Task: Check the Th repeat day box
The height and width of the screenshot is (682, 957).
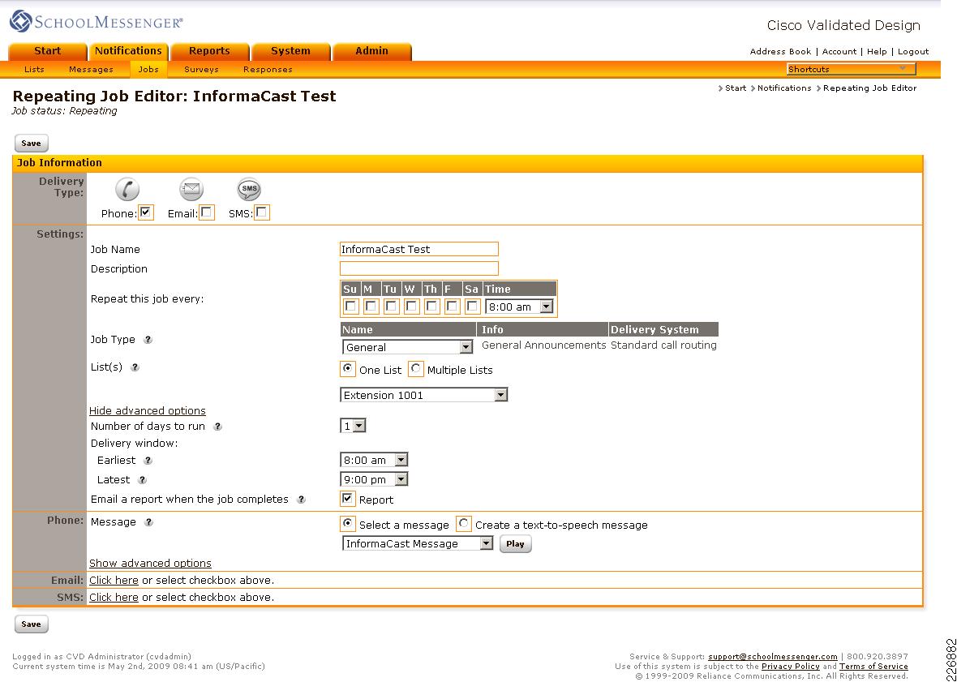Action: tap(432, 307)
